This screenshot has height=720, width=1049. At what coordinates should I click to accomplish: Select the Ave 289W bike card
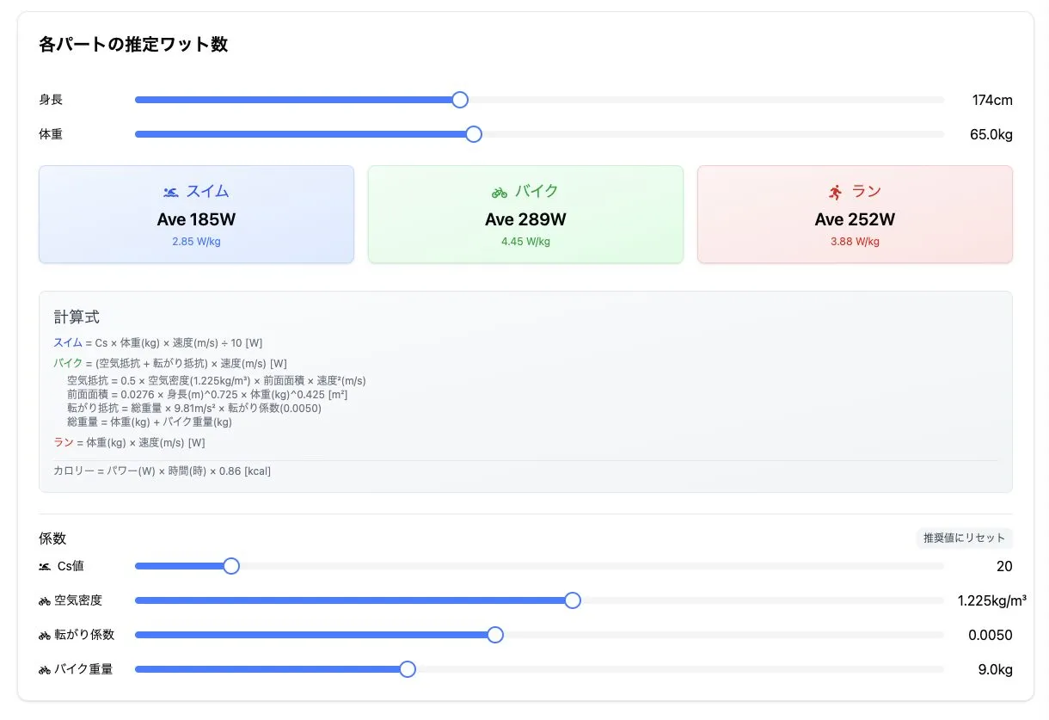(x=525, y=214)
